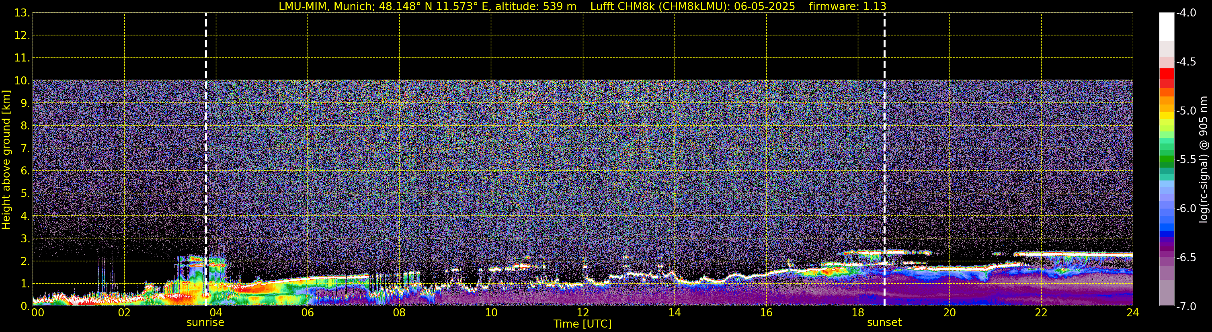The height and width of the screenshot is (332, 1212).
Task: Click the time axis tick label '16'
Action: click(x=767, y=313)
